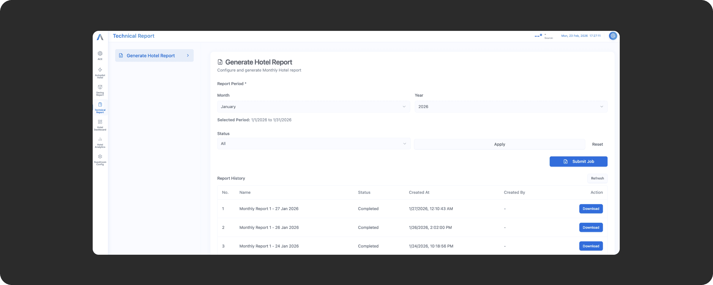Viewport: 713px width, 285px height.
Task: Select Generate Hotel Report menu item
Action: (154, 56)
